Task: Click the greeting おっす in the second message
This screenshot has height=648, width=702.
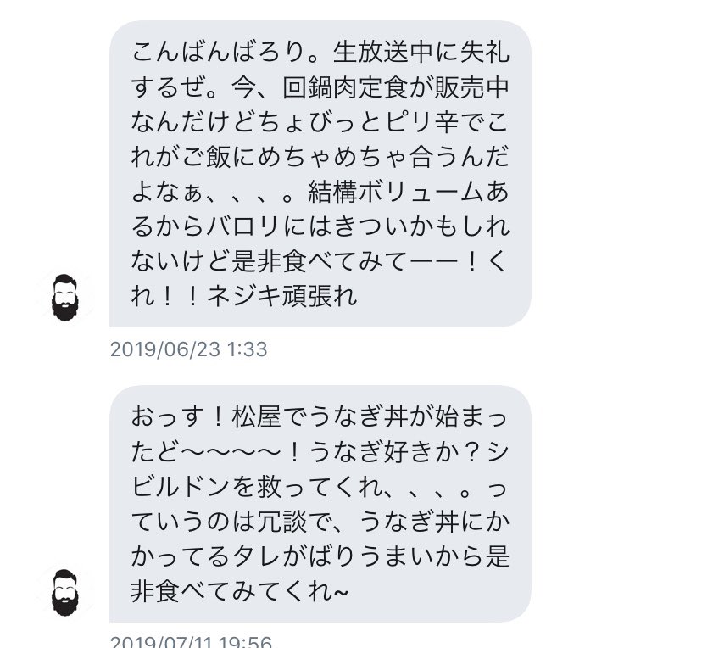Action: (169, 417)
